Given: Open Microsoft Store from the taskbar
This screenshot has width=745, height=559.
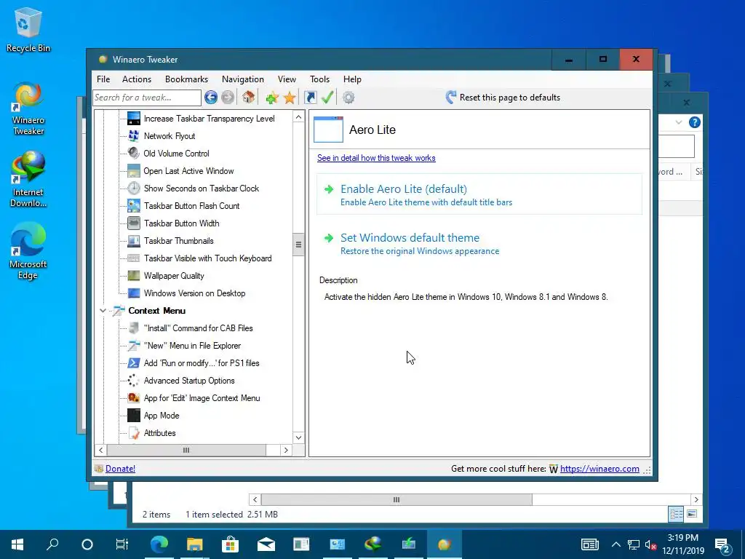Looking at the screenshot, I should [230, 544].
